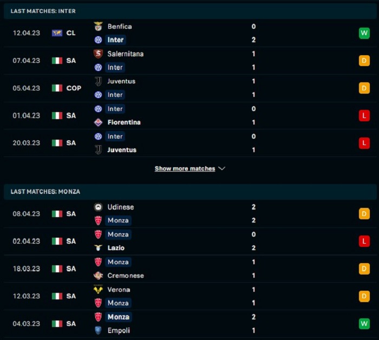379x340 pixels.
Task: Click the Benfica club crest icon
Action: click(x=98, y=27)
